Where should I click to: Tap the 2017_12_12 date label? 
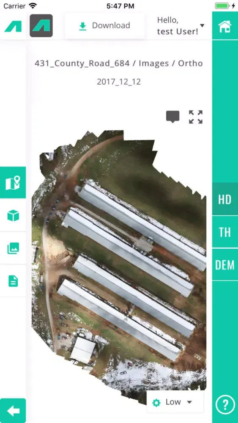coord(119,82)
